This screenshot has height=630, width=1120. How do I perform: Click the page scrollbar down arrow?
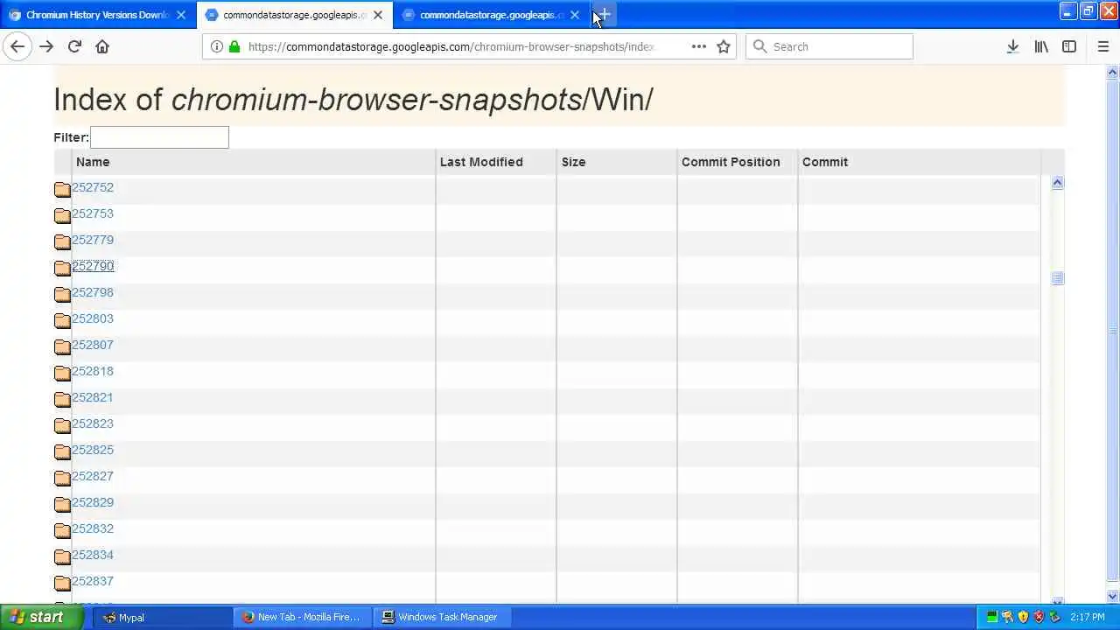(x=1113, y=596)
